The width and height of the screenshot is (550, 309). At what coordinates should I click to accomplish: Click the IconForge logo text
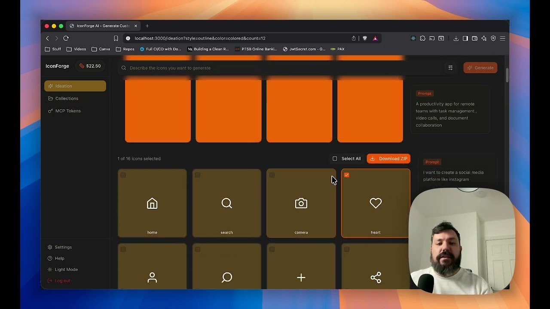[x=57, y=66]
